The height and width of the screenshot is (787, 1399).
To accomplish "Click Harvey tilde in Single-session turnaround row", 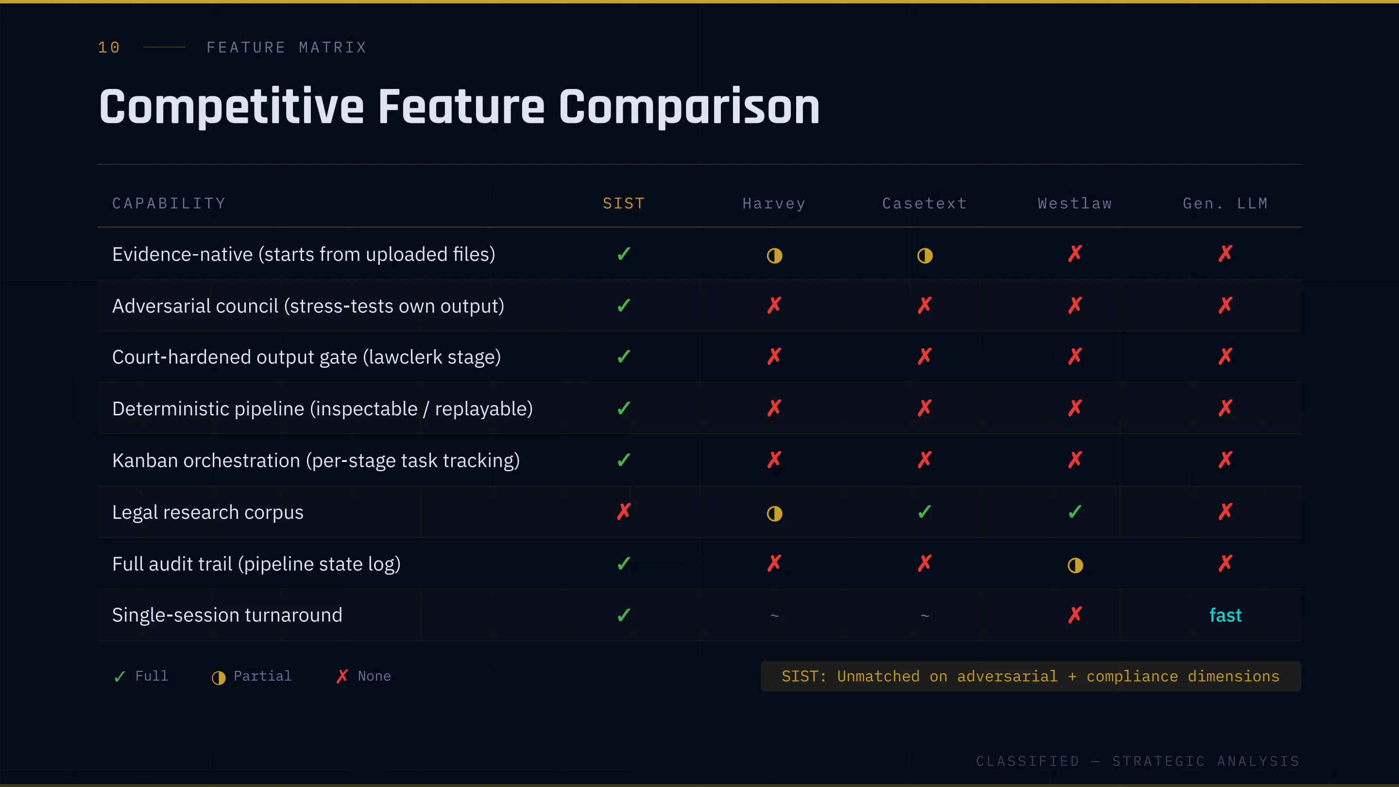I will (774, 616).
